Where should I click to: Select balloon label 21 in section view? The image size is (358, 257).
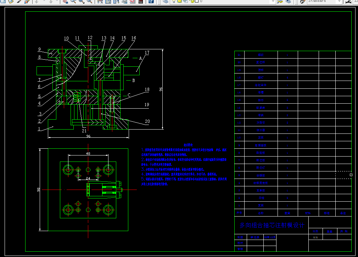point(84,131)
